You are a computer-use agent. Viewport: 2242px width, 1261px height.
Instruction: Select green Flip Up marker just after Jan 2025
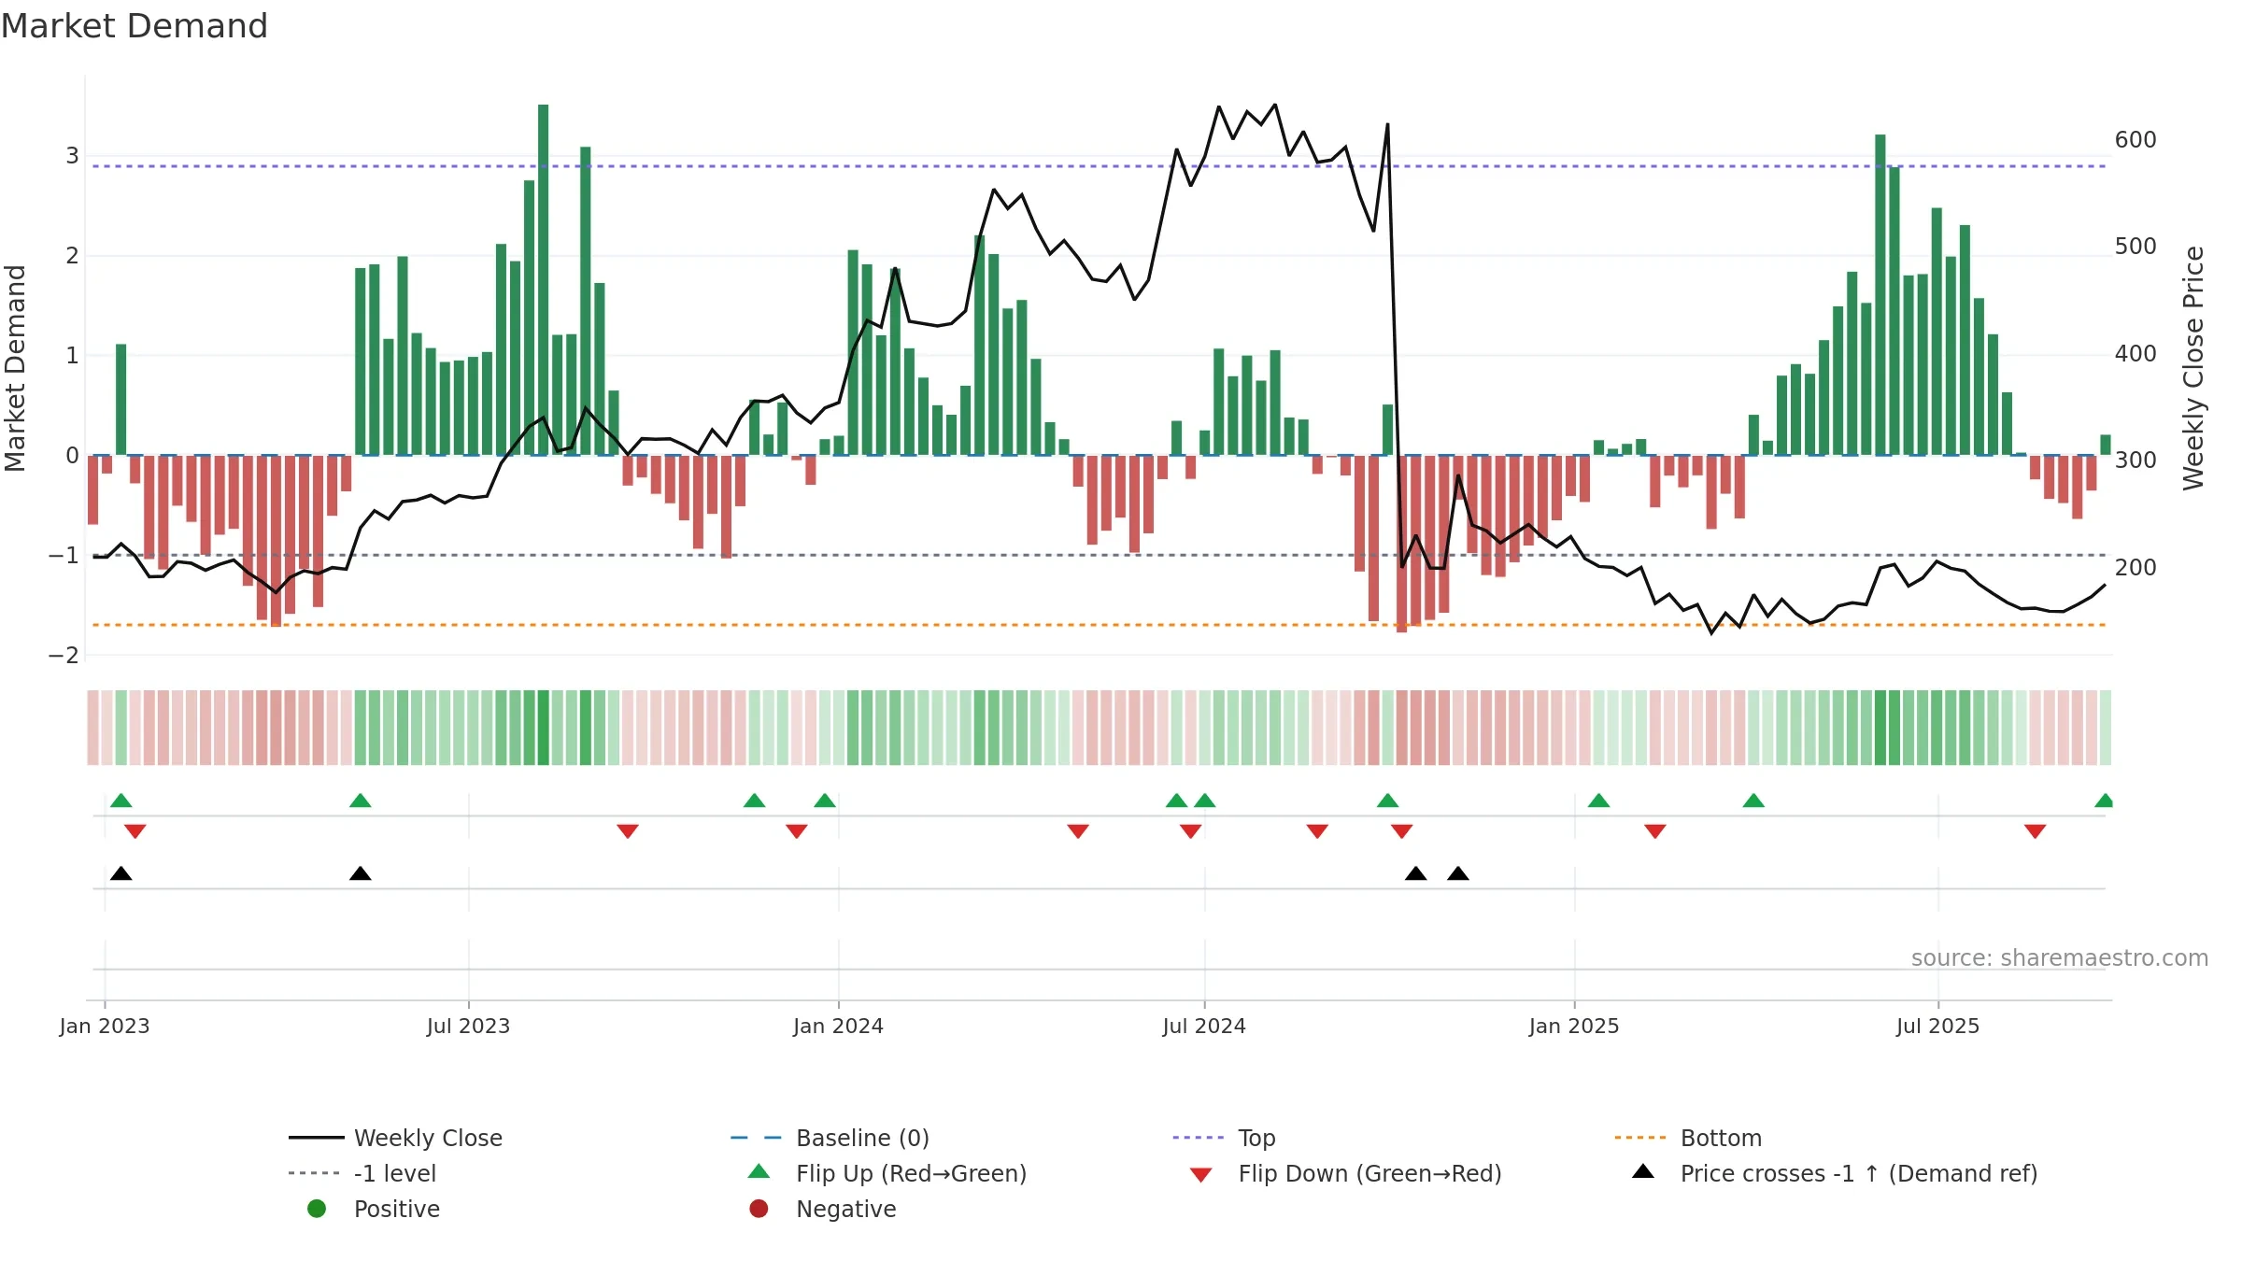(x=1599, y=801)
